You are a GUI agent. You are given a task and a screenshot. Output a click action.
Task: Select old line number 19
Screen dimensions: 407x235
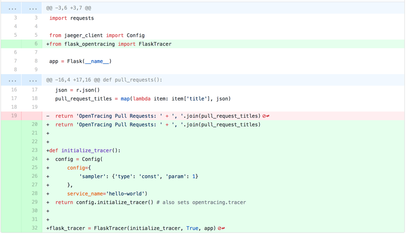(x=14, y=115)
